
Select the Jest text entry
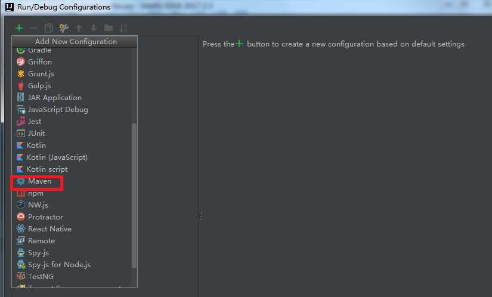click(x=35, y=122)
